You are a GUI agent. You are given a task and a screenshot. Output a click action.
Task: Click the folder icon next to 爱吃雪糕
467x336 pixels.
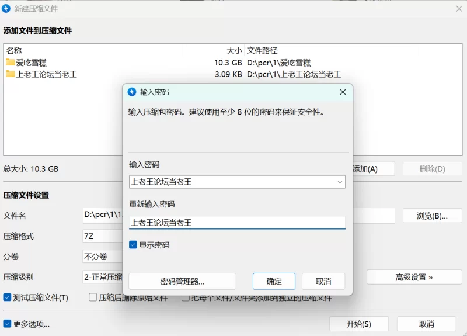coord(11,63)
